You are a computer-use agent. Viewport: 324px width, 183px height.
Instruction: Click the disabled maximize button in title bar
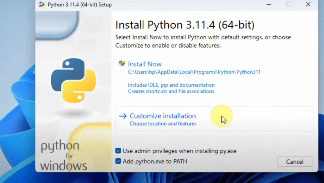(x=288, y=5)
